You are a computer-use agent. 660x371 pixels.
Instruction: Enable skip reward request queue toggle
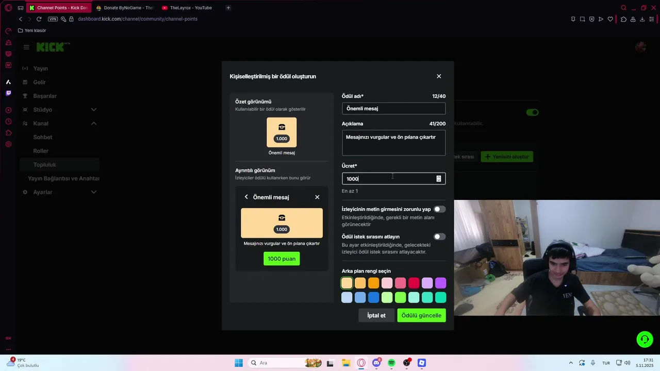(x=439, y=237)
